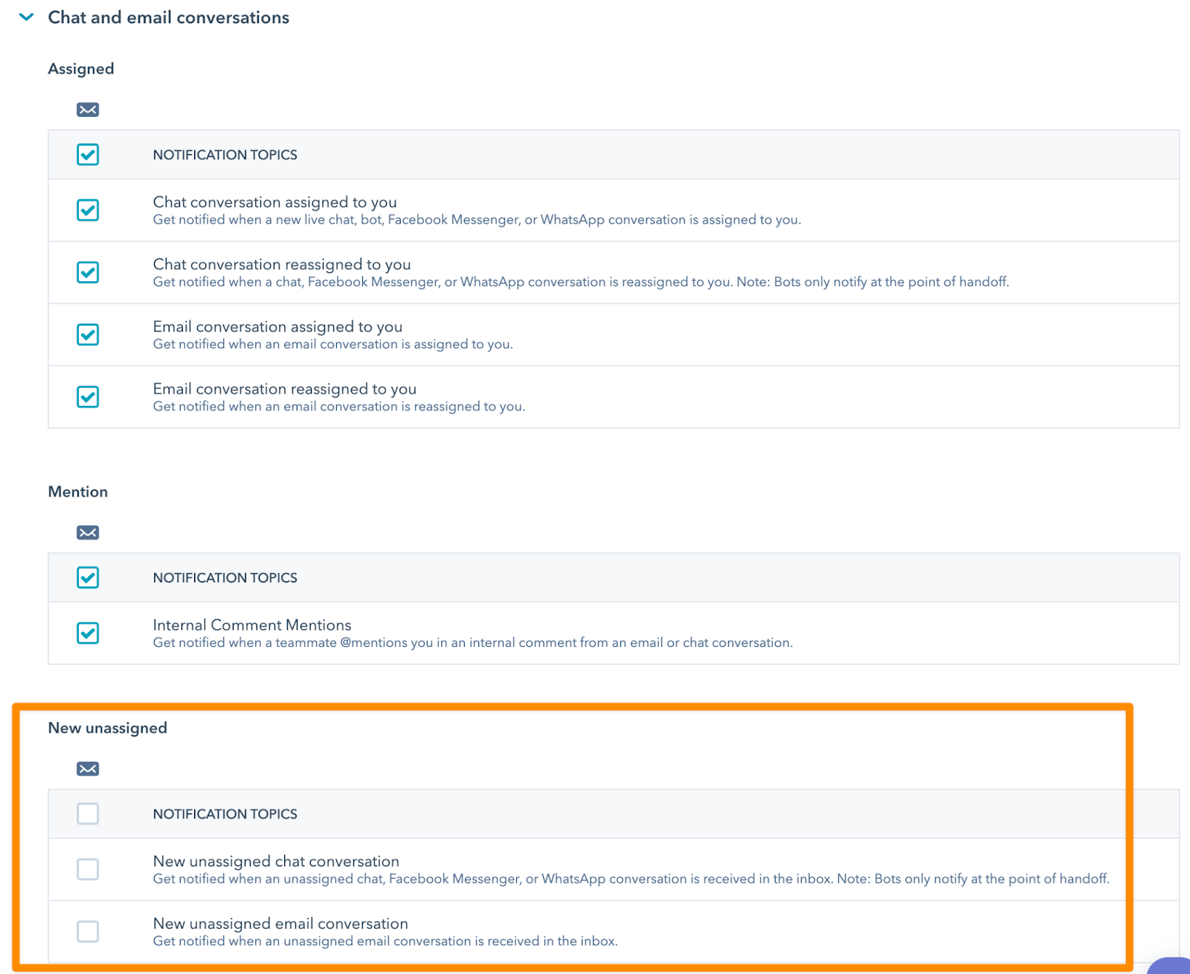Screen dimensions: 1190x974
Task: Uncheck 'Email conversation assigned to you'
Action: tap(87, 335)
